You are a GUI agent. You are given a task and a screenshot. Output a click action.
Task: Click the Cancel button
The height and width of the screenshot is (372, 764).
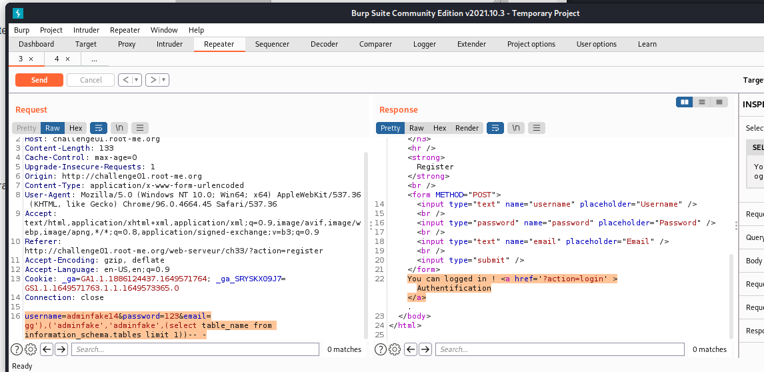[x=91, y=80]
